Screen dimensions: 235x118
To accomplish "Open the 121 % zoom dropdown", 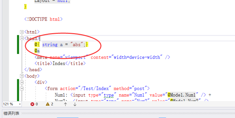I will click(x=20, y=104).
